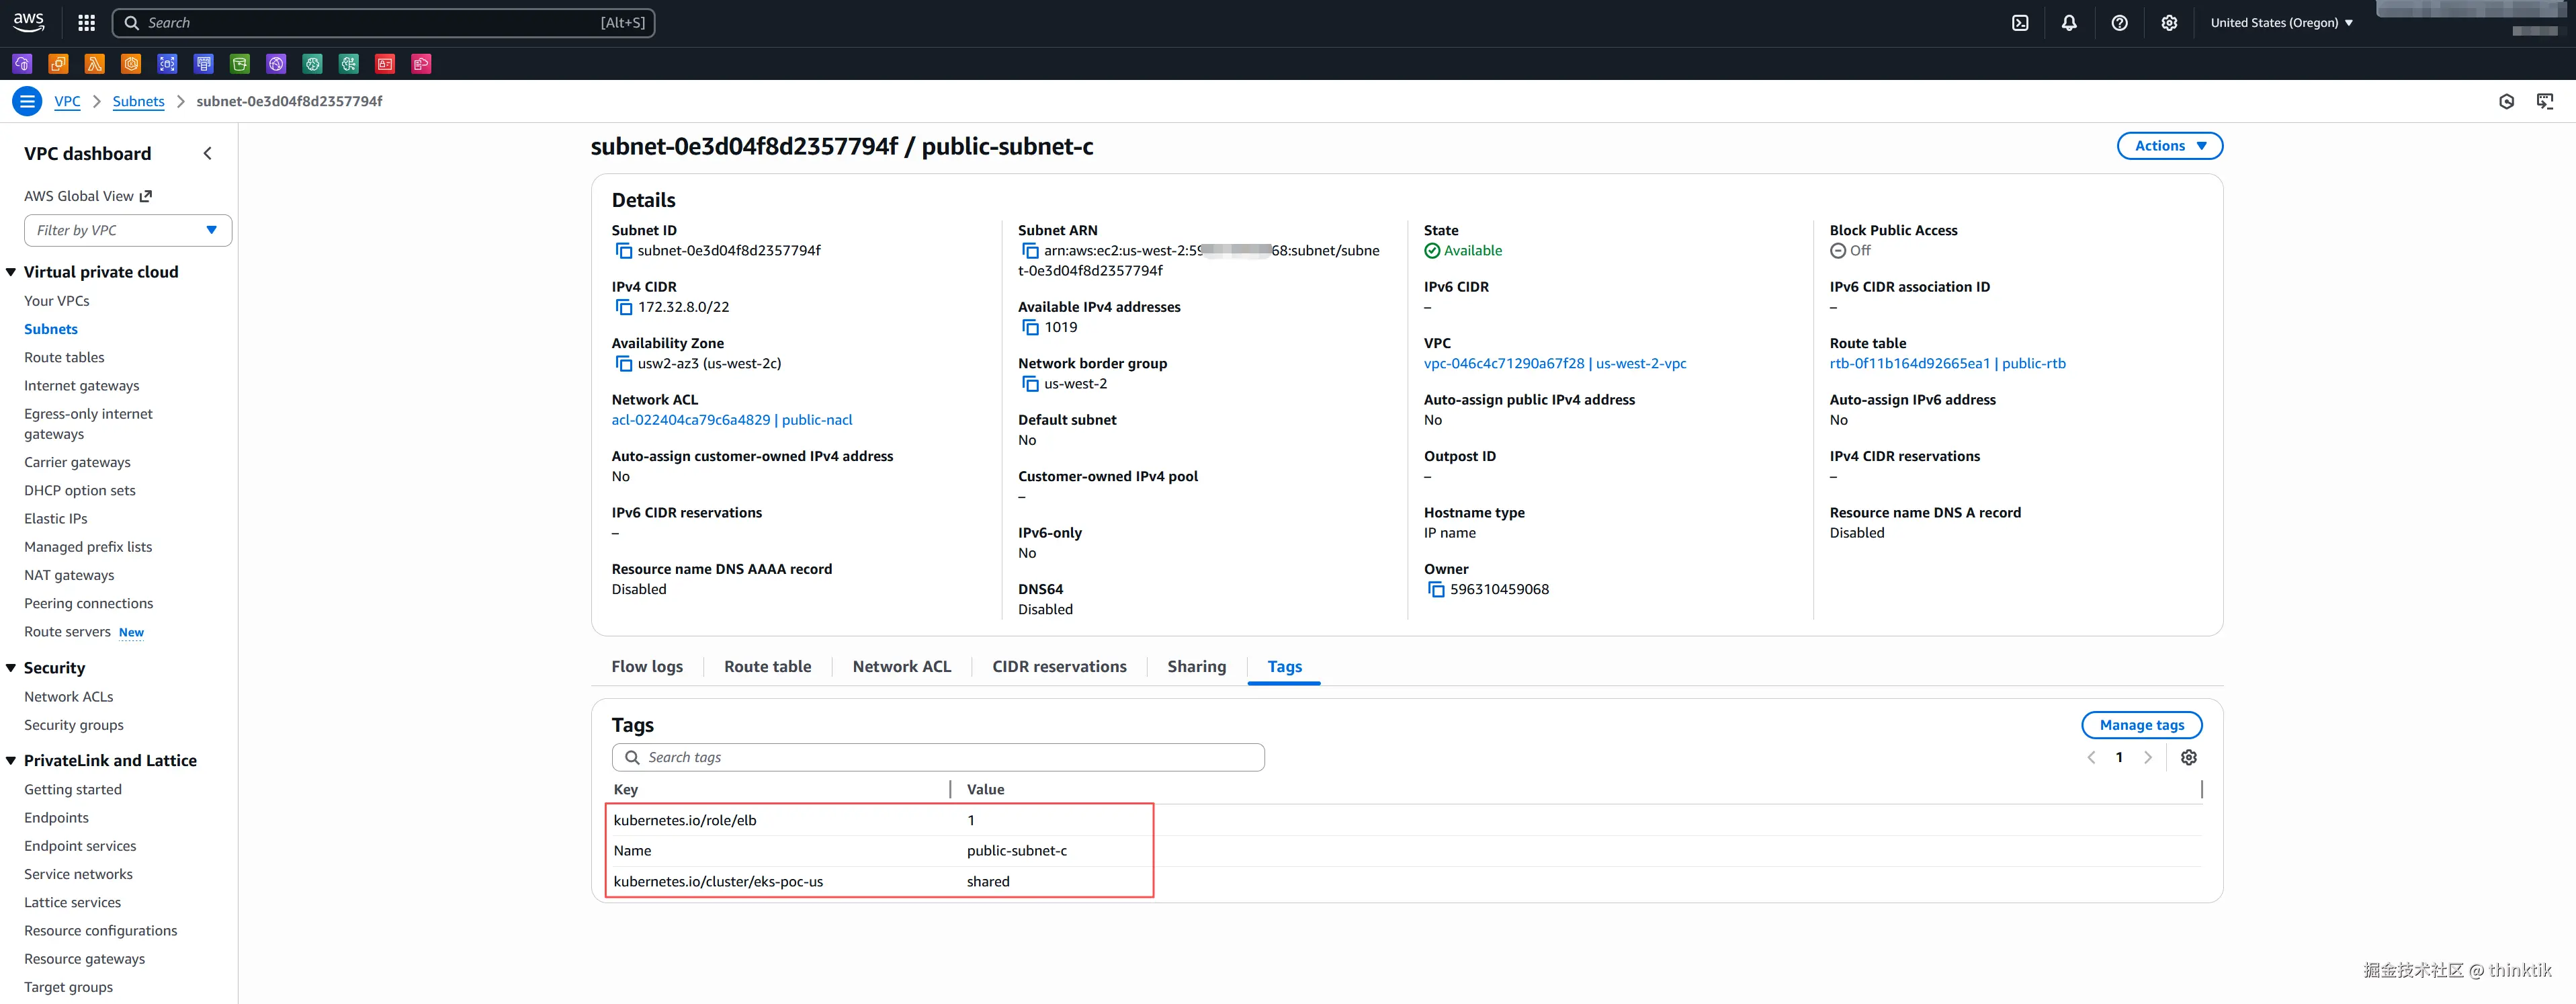Select the tag value public-subnet-c

pyautogui.click(x=1017, y=851)
